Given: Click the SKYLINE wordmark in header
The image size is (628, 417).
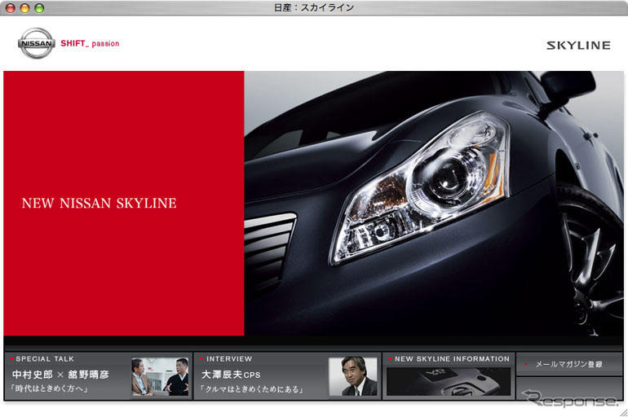Looking at the screenshot, I should [577, 46].
